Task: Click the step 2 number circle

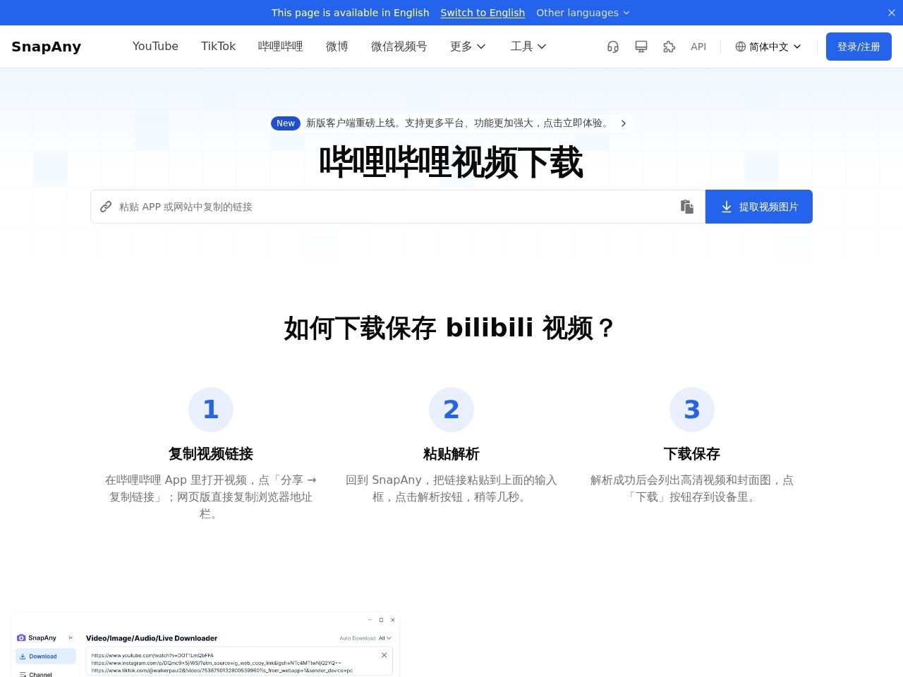Action: [451, 410]
